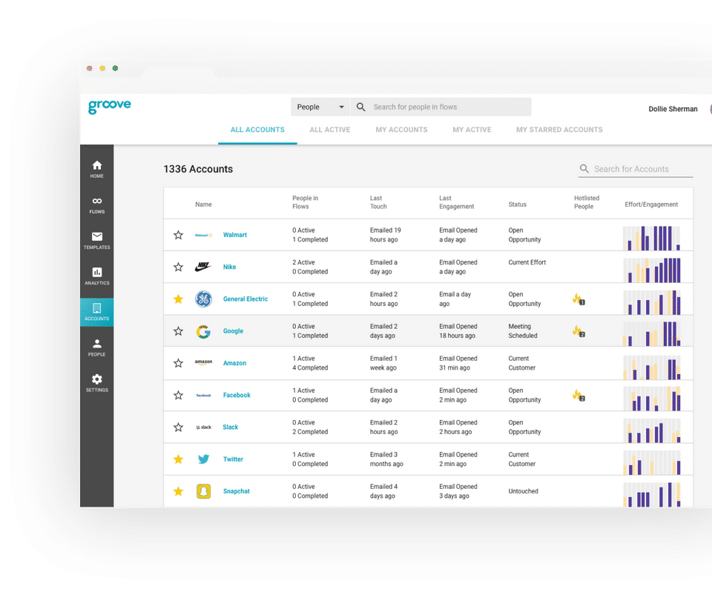Open the Twitter account link
This screenshot has height=589, width=712.
click(233, 459)
